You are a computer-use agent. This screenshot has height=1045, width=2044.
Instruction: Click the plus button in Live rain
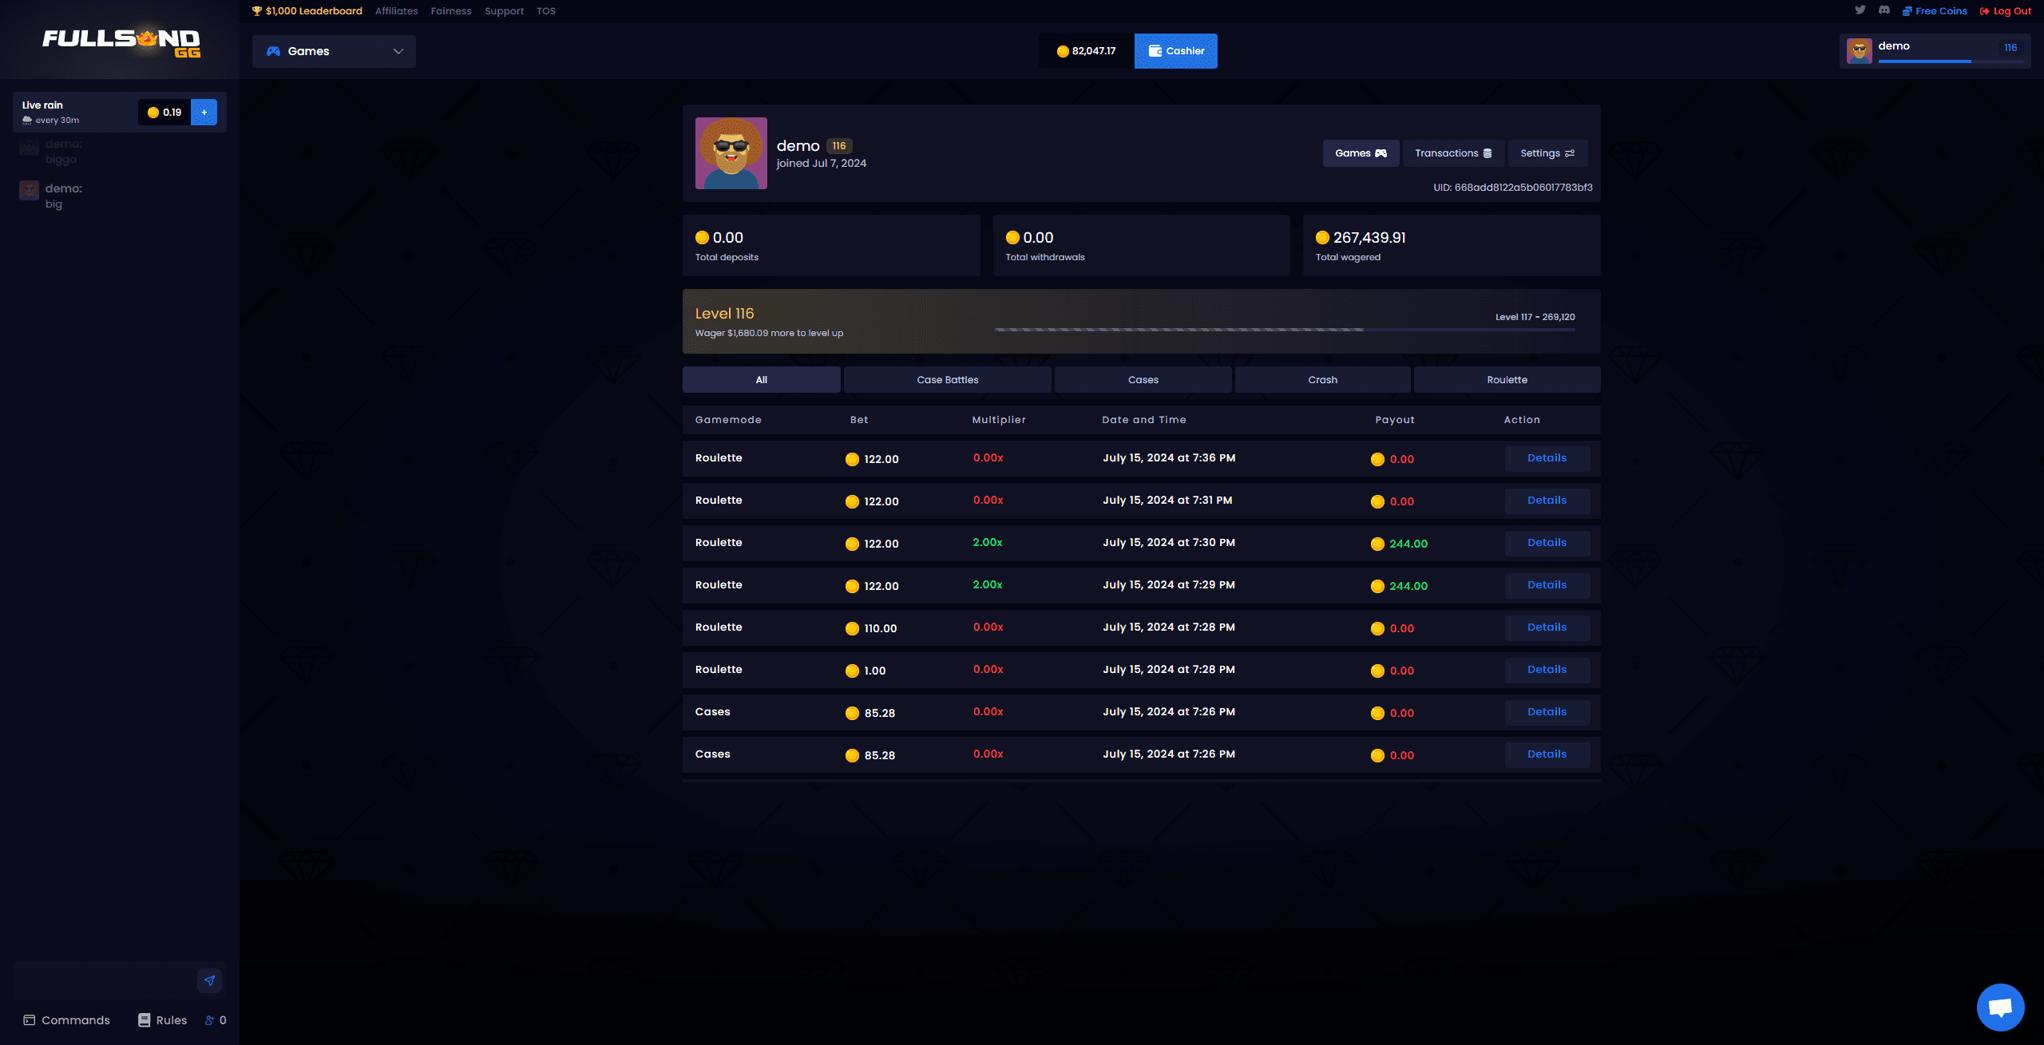coord(204,113)
